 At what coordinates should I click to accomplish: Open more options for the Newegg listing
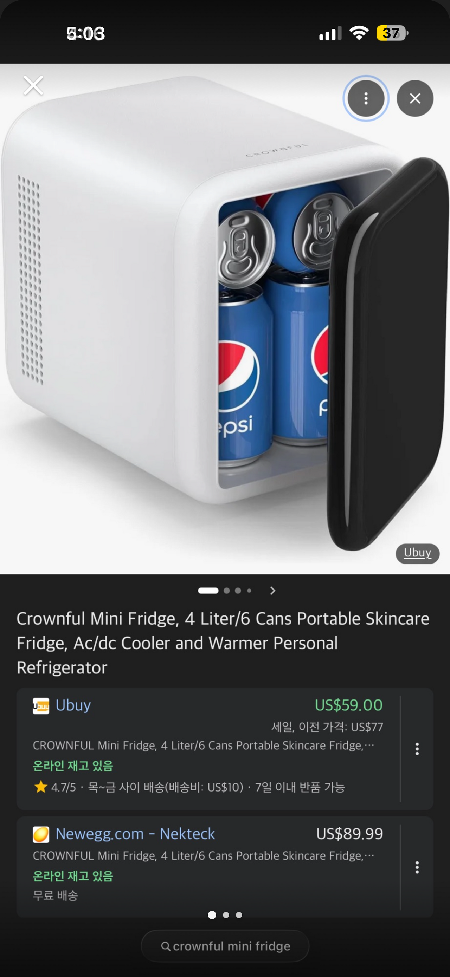(x=417, y=867)
